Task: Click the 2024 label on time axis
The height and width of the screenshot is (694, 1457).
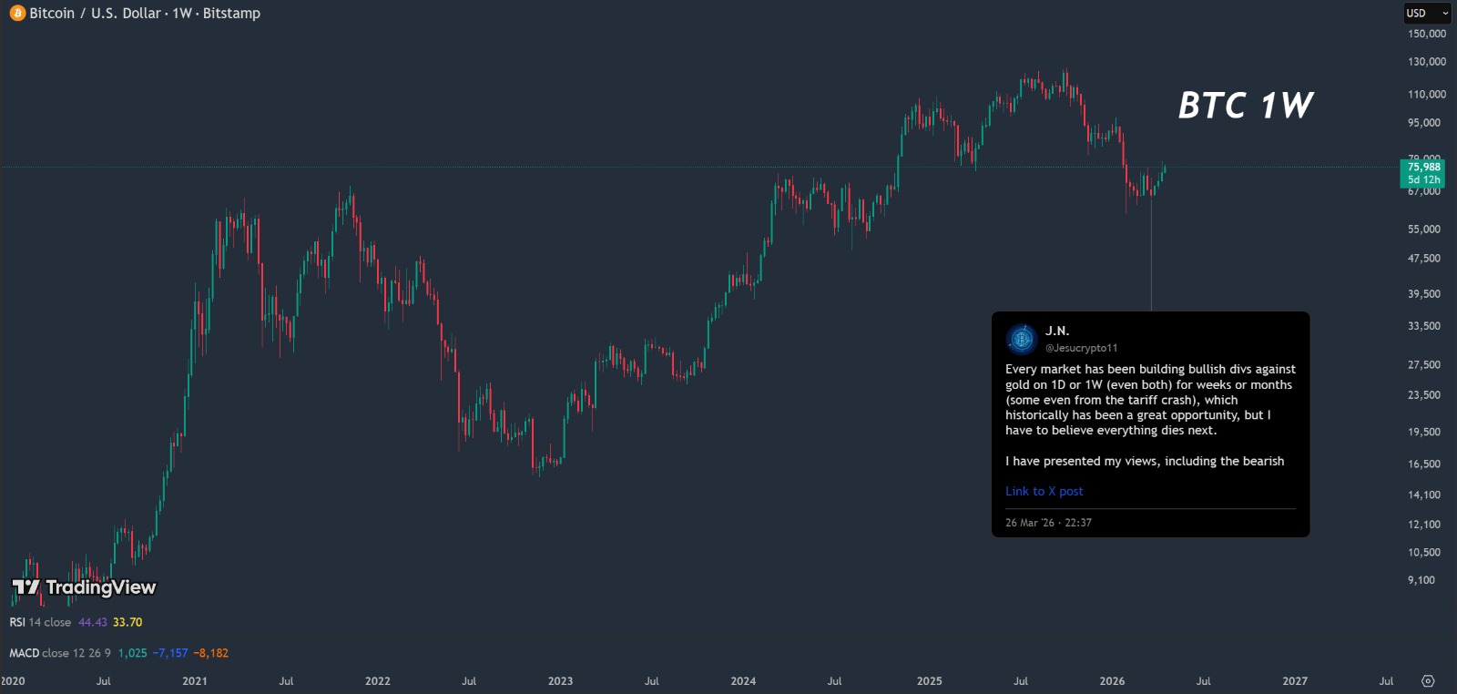Action: tap(743, 681)
